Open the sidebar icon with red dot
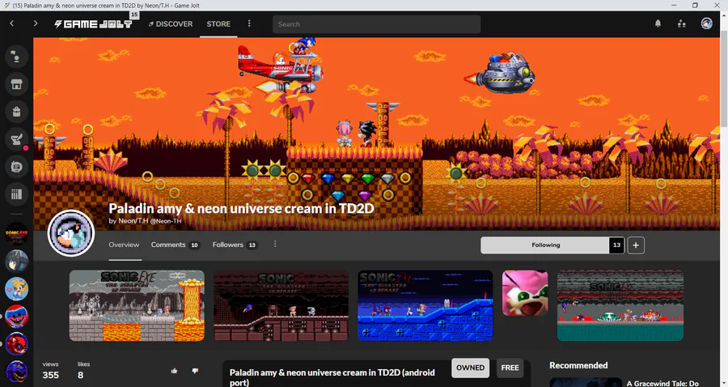 pos(16,139)
